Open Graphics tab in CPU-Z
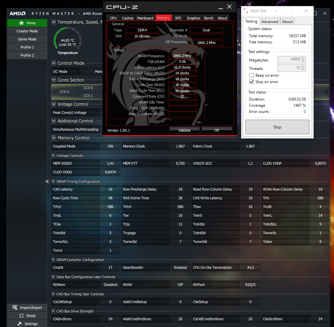 (x=193, y=18)
